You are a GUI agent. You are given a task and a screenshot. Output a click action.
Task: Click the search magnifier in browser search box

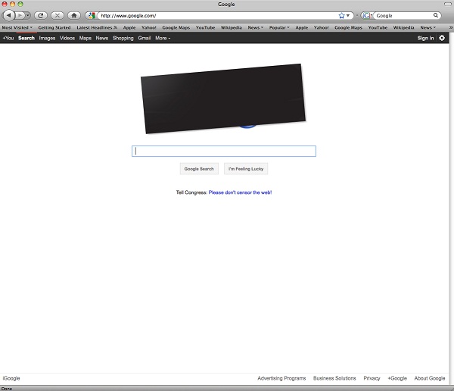[x=437, y=15]
